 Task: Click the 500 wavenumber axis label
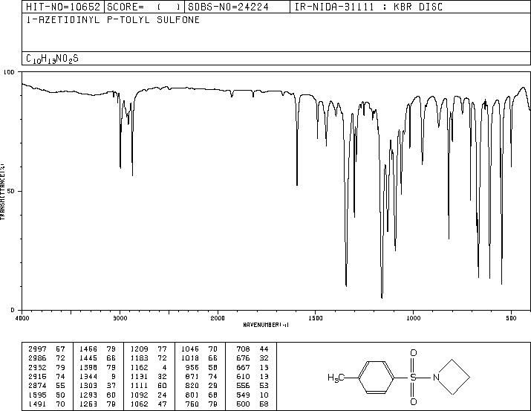click(511, 318)
